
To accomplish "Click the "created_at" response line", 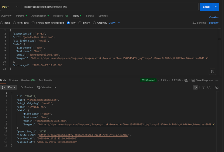I will click(48, 138).
